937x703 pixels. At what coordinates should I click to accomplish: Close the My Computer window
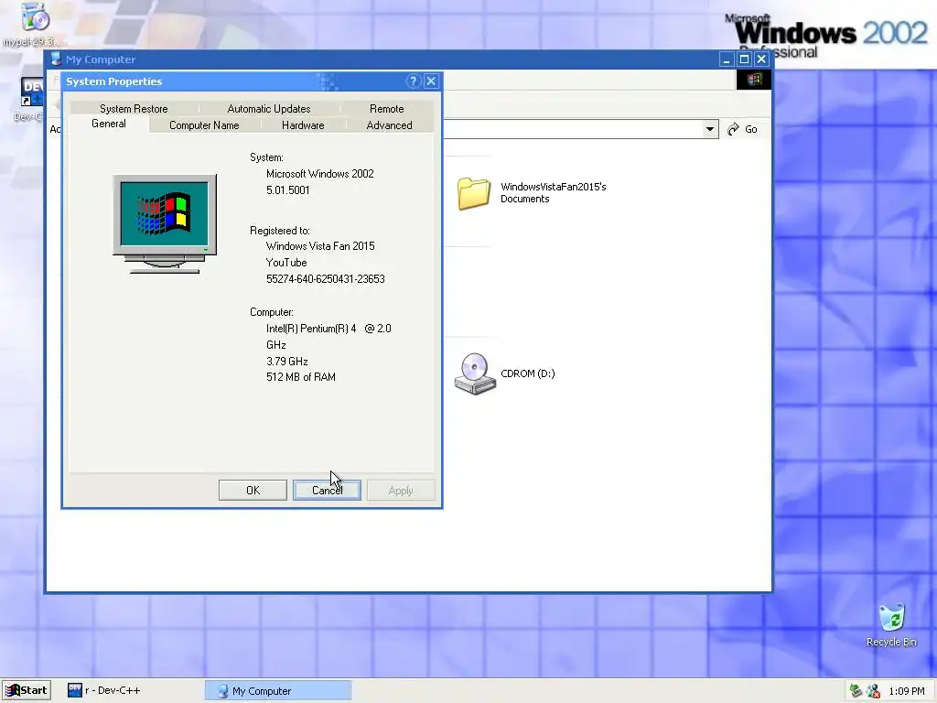[x=761, y=59]
